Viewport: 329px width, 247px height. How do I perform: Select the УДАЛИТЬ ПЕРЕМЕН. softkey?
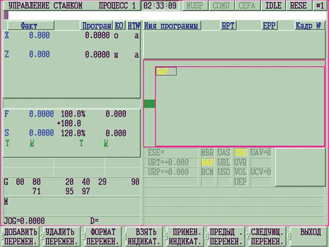pos(62,236)
